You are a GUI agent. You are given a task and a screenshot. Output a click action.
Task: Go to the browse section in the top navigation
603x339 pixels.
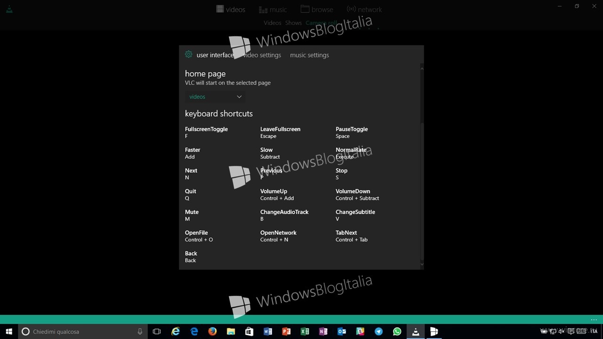[317, 9]
